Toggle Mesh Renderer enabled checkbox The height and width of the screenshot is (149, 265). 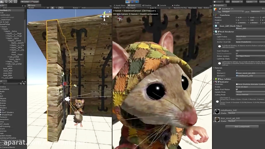click(x=218, y=32)
